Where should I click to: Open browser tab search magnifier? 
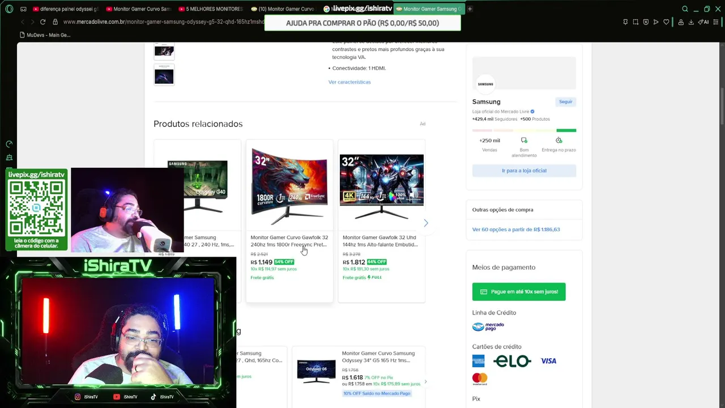[x=685, y=9]
